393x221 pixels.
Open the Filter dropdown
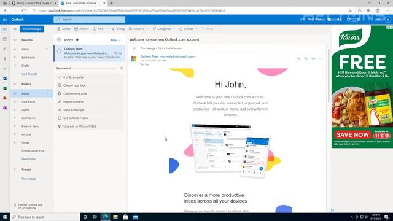[x=115, y=40]
